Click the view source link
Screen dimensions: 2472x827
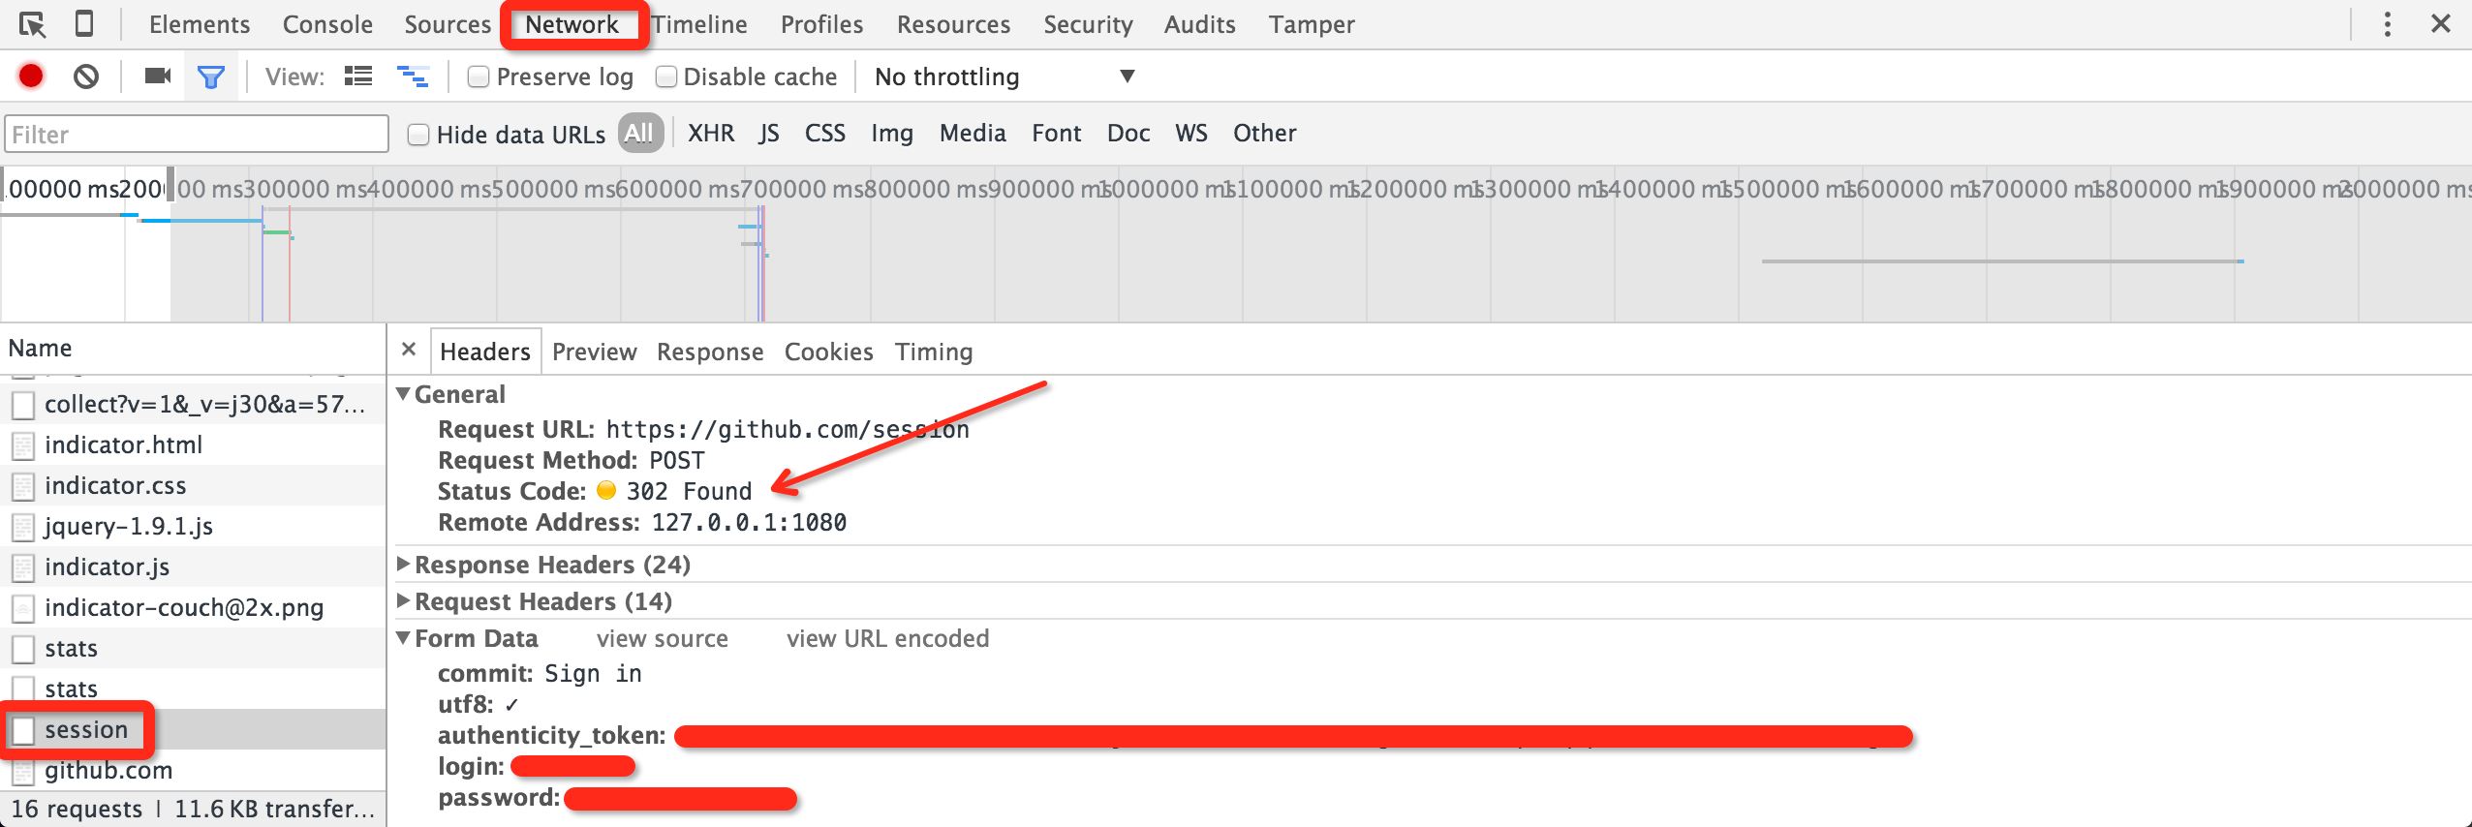click(x=663, y=638)
